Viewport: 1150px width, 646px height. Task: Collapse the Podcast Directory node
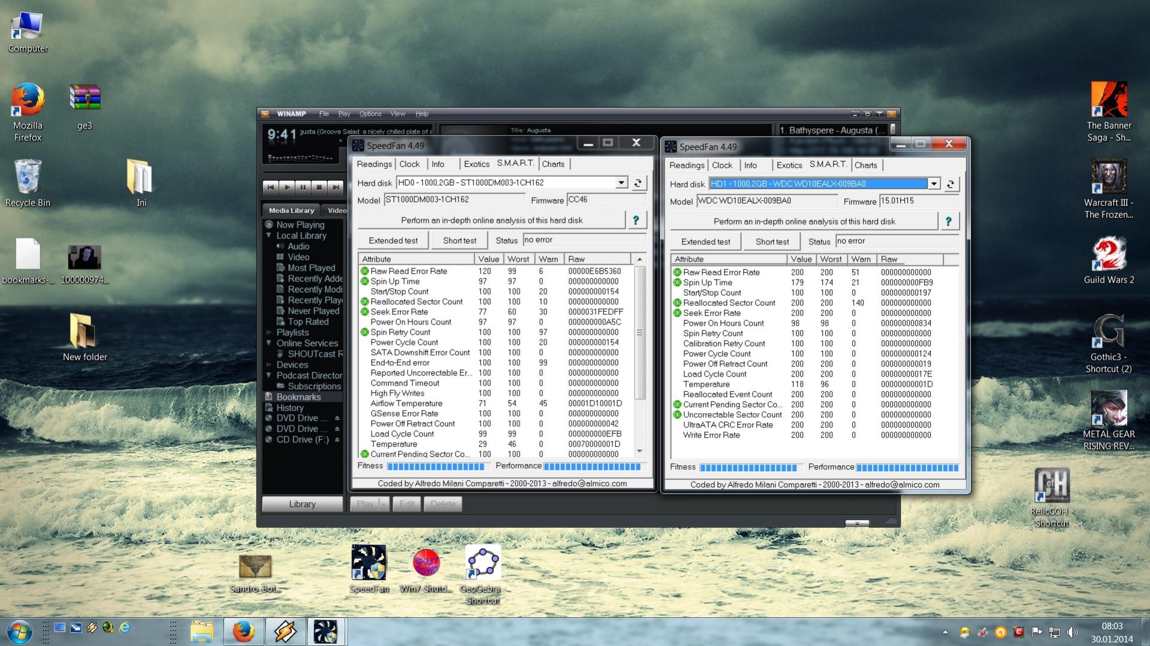[269, 375]
